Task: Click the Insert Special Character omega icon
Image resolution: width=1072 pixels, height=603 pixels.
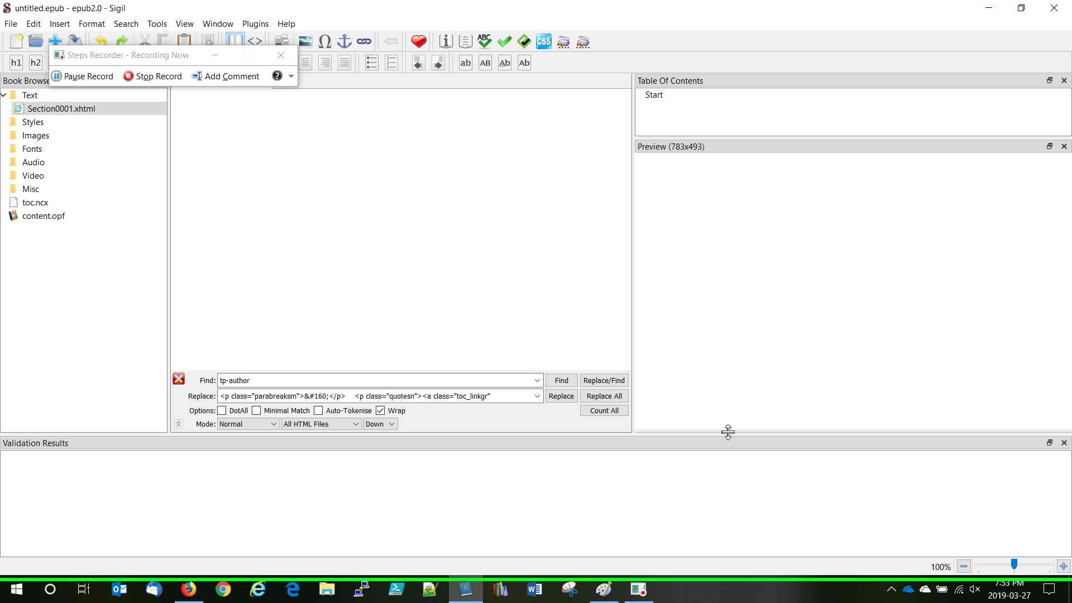Action: 325,41
